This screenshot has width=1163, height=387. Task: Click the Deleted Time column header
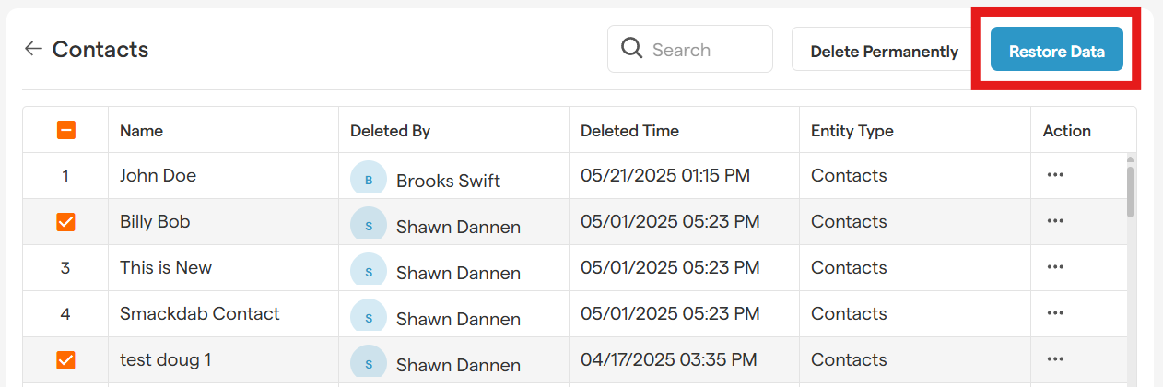pyautogui.click(x=629, y=131)
